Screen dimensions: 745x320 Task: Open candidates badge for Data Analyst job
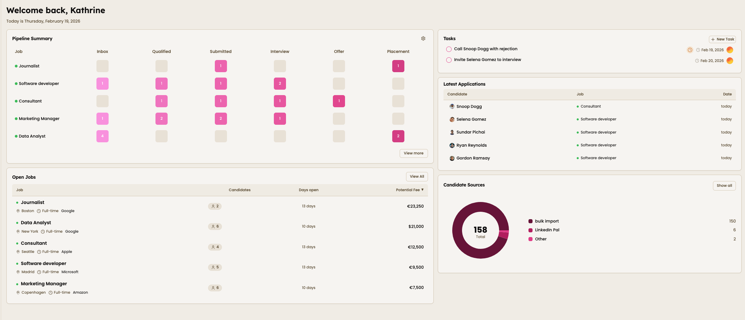click(215, 227)
